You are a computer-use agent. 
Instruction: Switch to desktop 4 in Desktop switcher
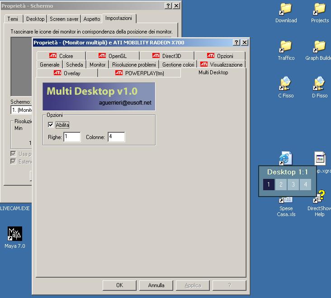coord(305,184)
